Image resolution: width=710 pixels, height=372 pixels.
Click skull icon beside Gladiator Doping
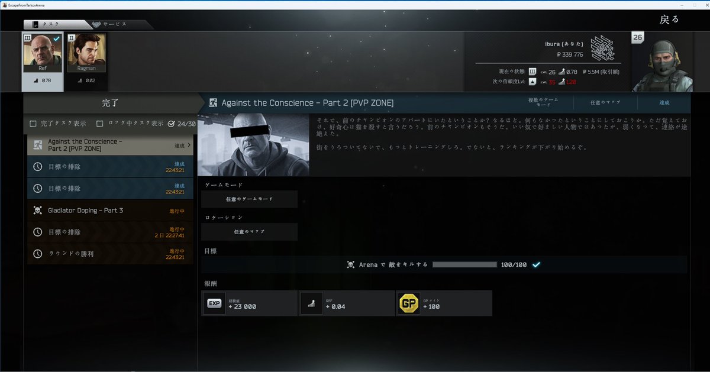coord(38,211)
